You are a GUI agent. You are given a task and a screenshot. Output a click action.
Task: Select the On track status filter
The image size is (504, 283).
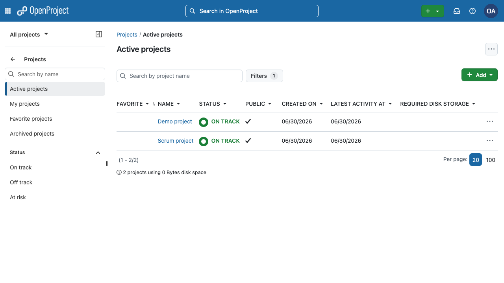55,167
